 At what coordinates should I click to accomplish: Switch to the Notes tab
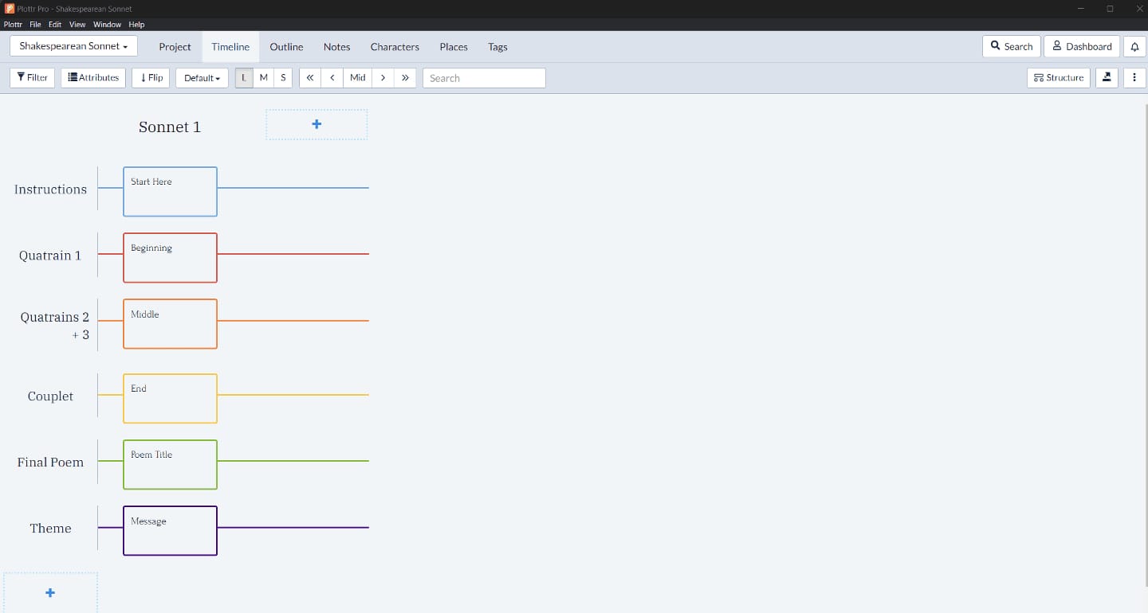(336, 47)
